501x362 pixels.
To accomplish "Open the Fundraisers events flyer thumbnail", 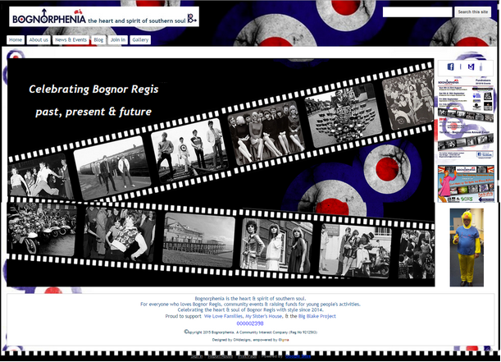I will [x=466, y=118].
